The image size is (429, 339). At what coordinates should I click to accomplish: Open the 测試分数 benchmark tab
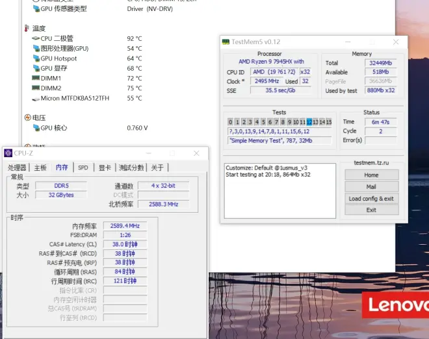pyautogui.click(x=132, y=168)
